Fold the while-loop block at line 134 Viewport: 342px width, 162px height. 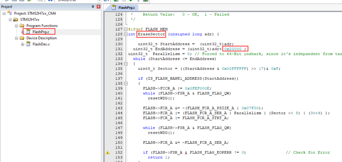[x=125, y=64]
